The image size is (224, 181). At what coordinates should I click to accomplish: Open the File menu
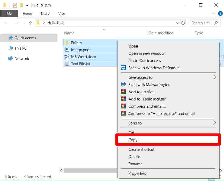pyautogui.click(x=9, y=13)
